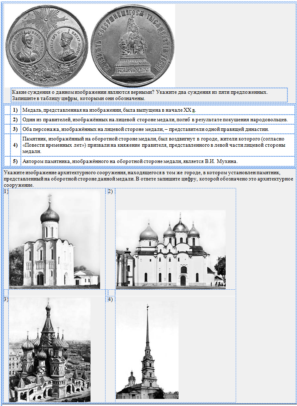
Task: Select image 3, St. Basil's Cathedral photo
Action: (x=50, y=350)
